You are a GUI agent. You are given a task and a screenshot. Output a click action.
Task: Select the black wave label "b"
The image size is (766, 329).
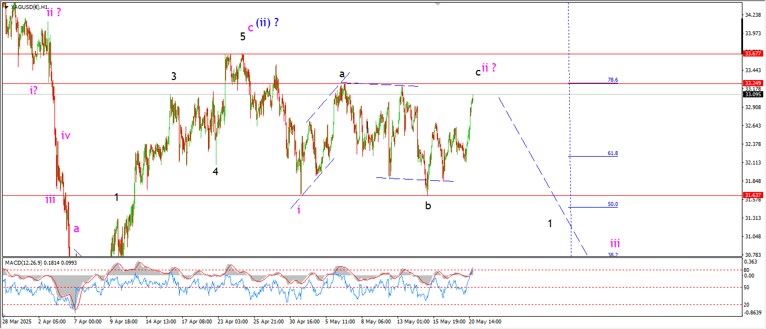[428, 205]
